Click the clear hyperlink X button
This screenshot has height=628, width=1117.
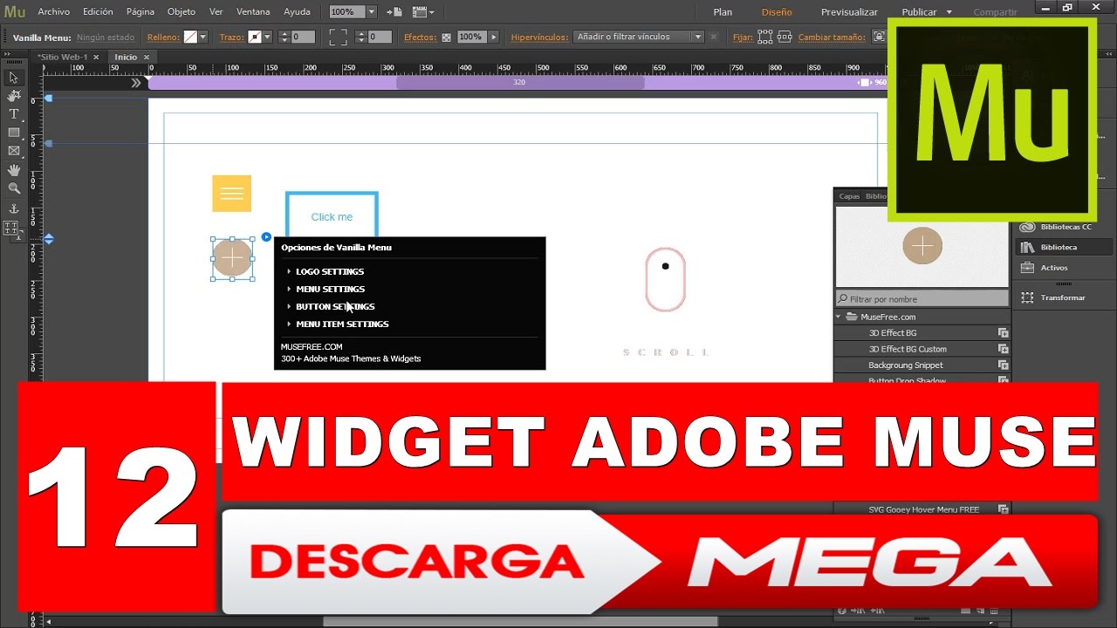pos(714,38)
